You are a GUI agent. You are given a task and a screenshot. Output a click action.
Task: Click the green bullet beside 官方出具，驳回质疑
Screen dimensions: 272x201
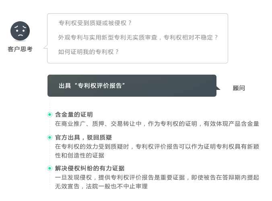49,137
